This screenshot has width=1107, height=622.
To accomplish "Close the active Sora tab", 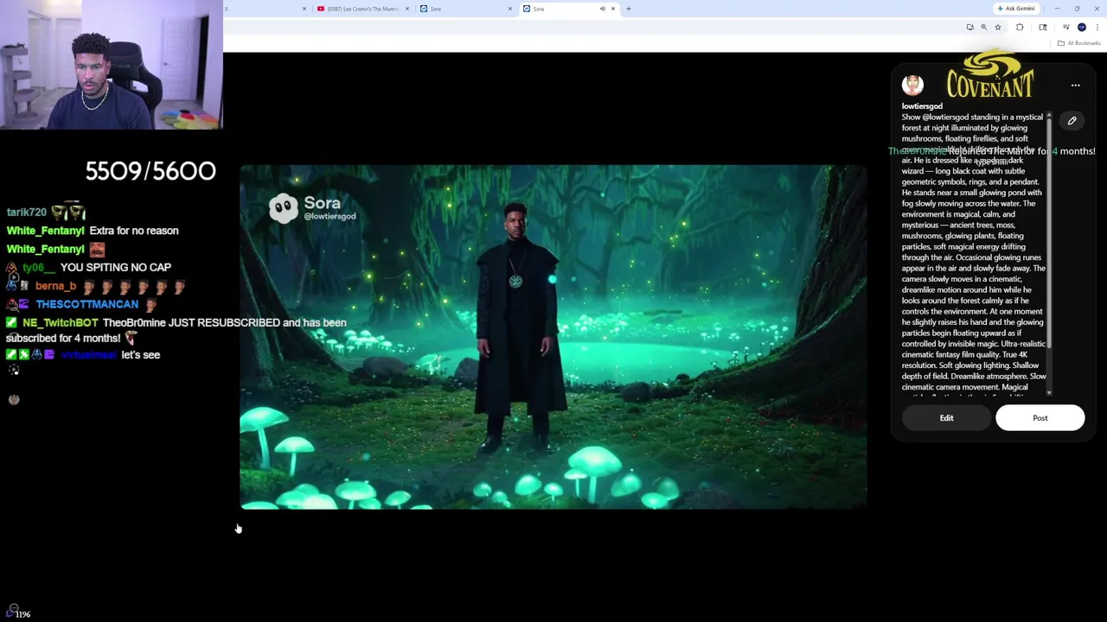I will (613, 9).
